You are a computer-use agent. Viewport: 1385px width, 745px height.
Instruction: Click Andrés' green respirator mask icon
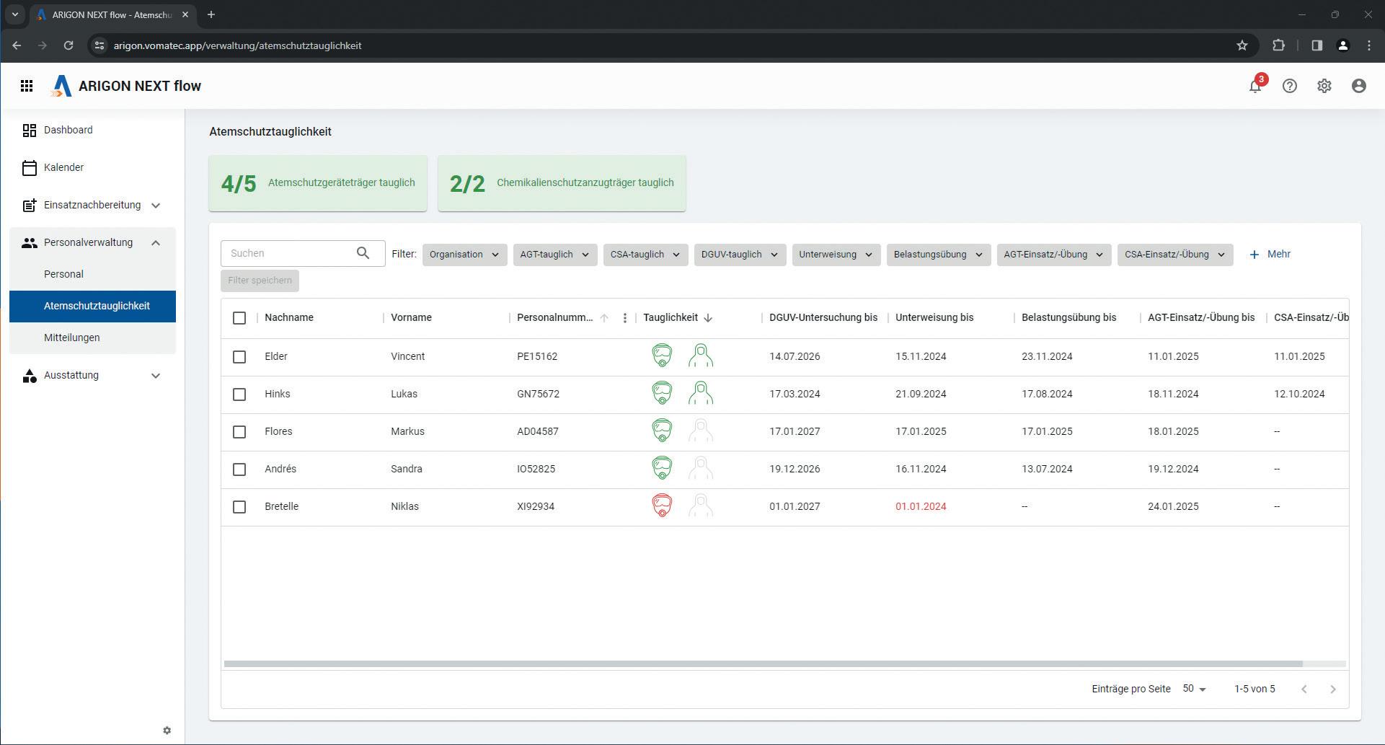point(662,468)
